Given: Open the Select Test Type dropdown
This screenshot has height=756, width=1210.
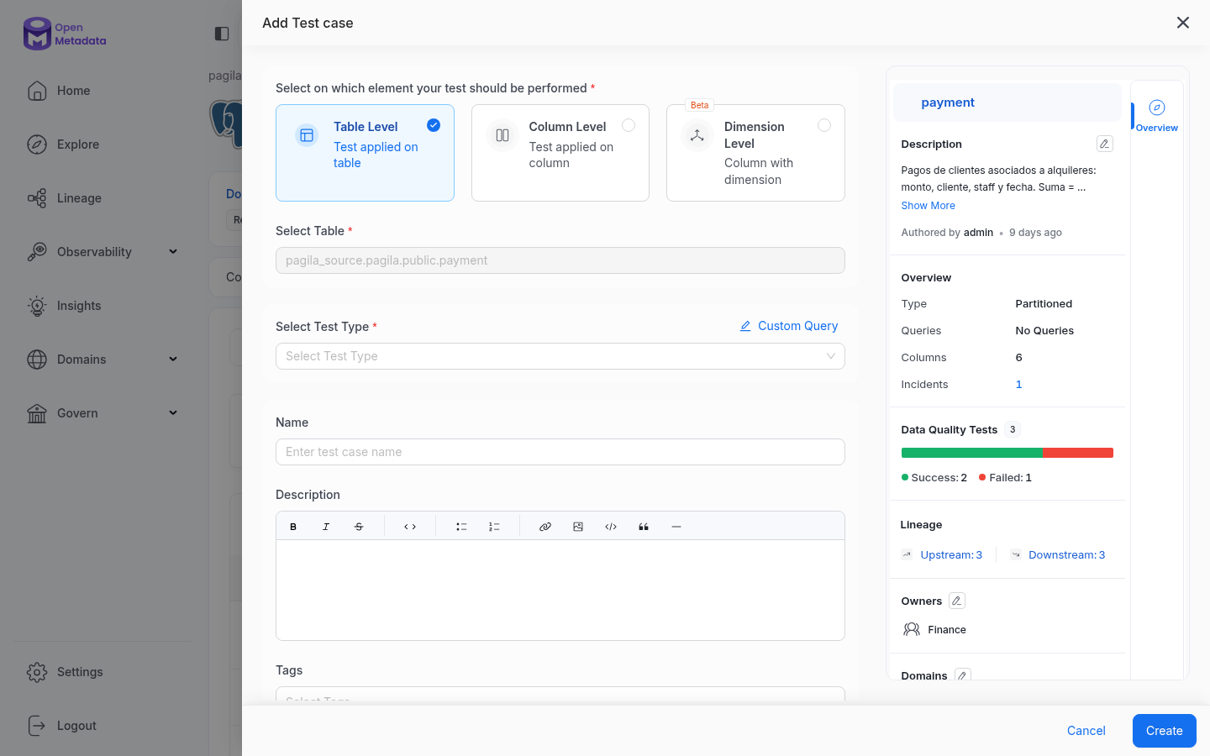Looking at the screenshot, I should (560, 356).
